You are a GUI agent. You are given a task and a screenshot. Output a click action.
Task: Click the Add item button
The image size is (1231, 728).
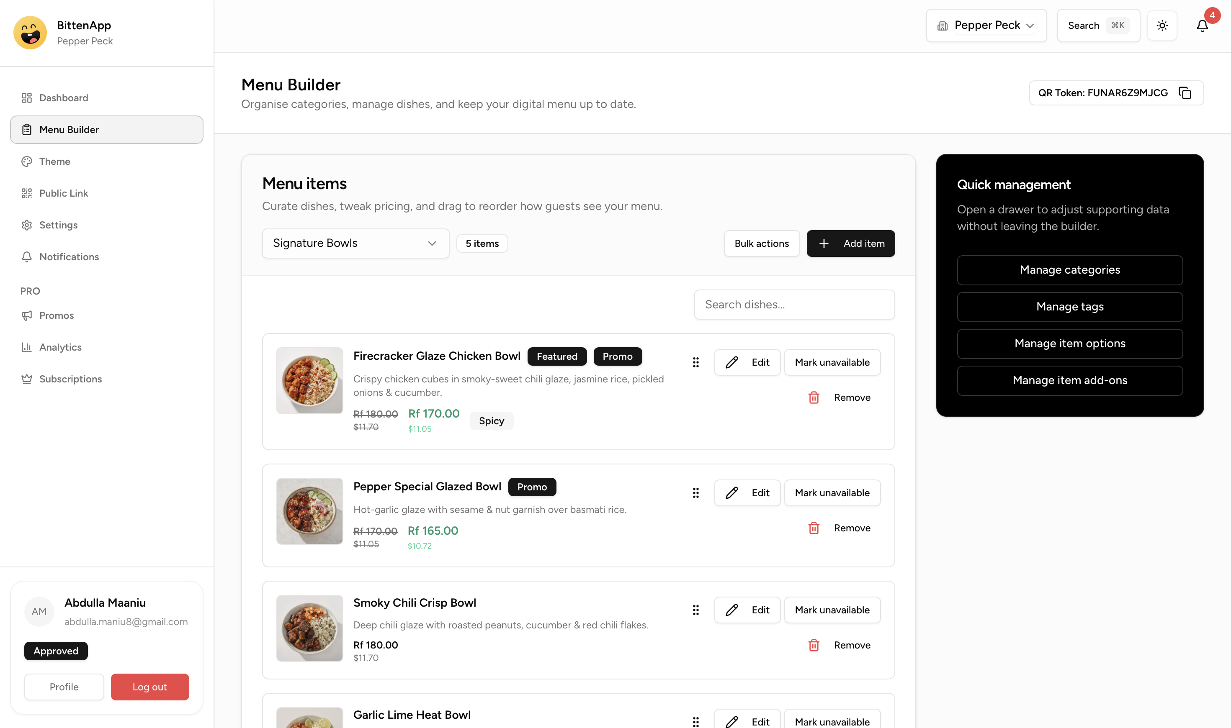(851, 243)
